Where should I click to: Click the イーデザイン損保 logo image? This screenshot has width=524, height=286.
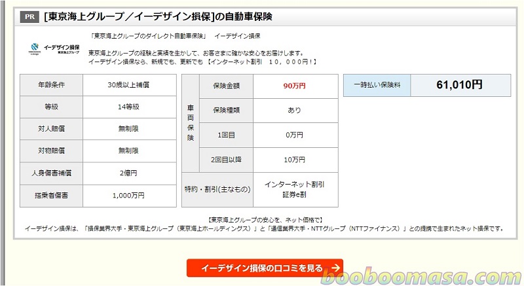54,48
